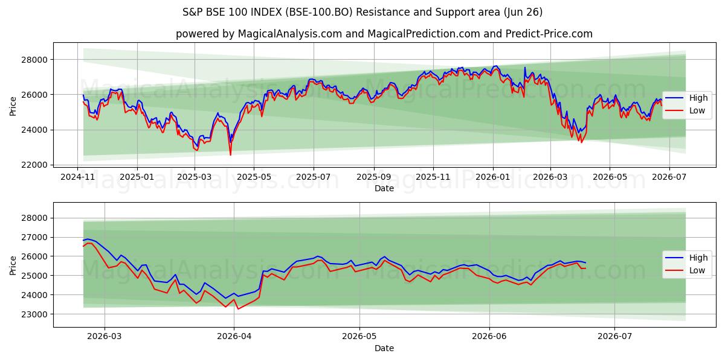Click the '2025-03' x-axis label
The image size is (725, 362).
click(x=194, y=177)
